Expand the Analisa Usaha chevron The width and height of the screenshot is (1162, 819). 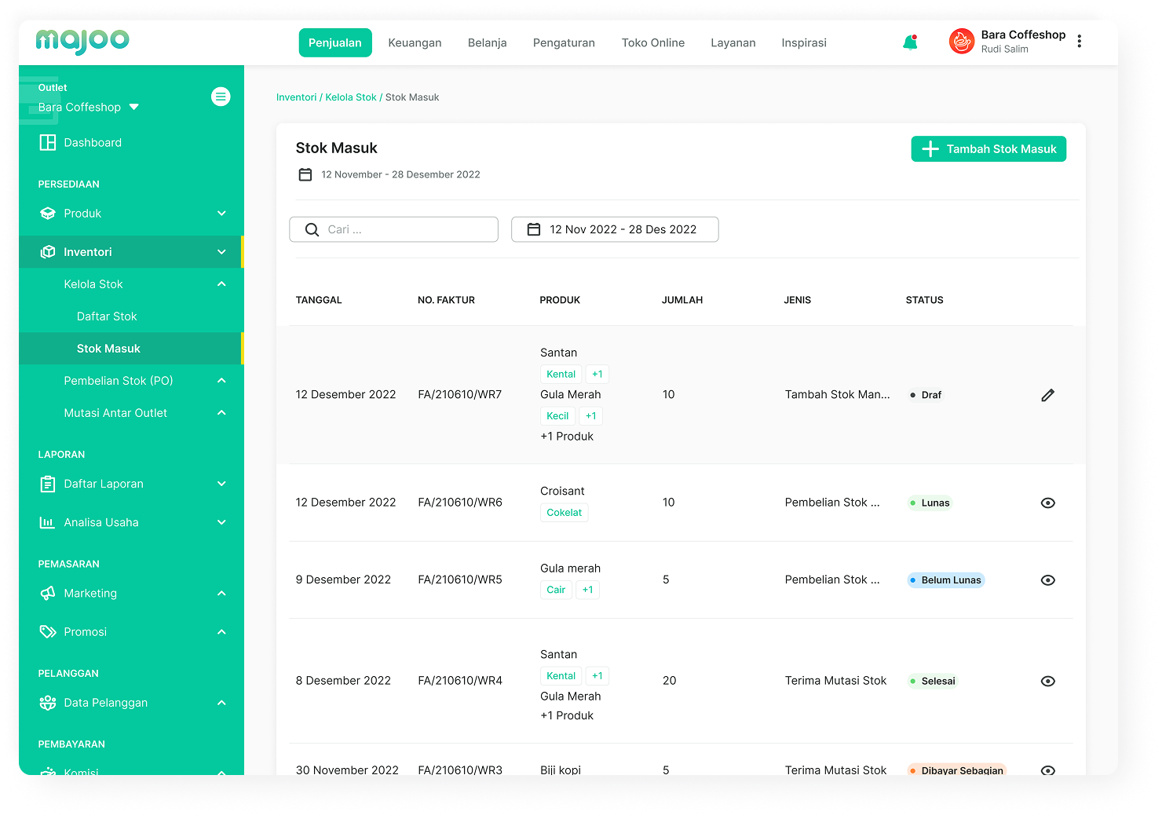[x=221, y=522]
